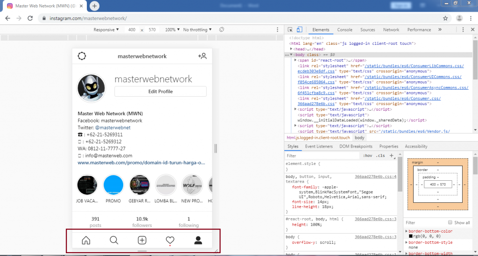Open the No throttling dropdown
This screenshot has height=256, width=478.
[x=197, y=29]
